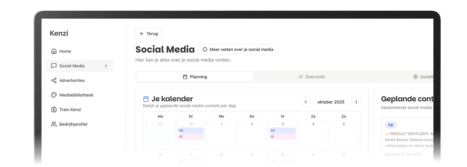Click the Social Media chat bubble icon
467x167 pixels.
54,66
